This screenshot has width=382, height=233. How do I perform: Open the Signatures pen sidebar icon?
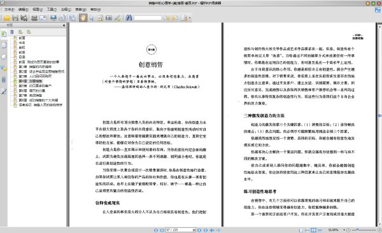[4, 92]
